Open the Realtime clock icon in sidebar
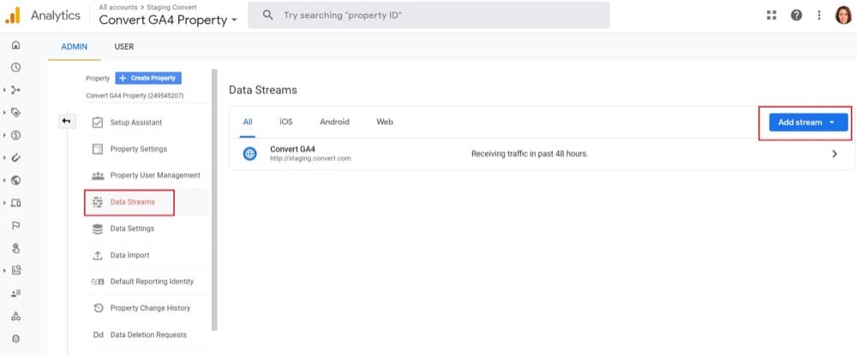The height and width of the screenshot is (356, 857). [x=15, y=67]
